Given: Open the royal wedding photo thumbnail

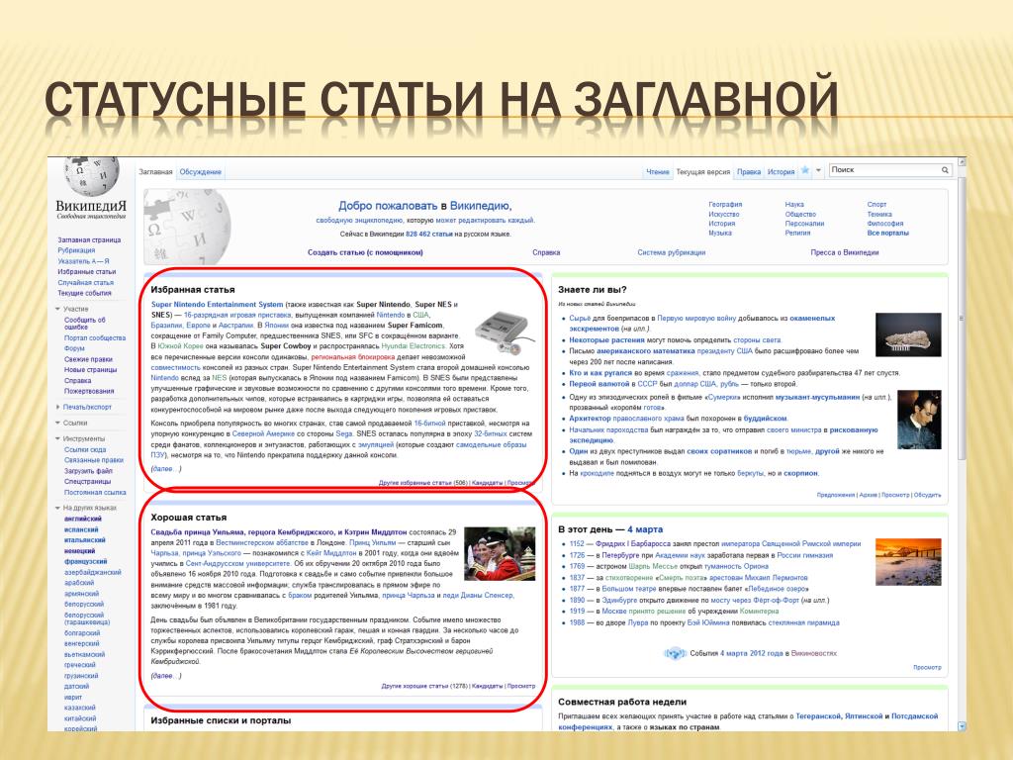Looking at the screenshot, I should point(500,554).
